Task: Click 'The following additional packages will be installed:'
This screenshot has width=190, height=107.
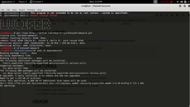Action: pyautogui.click(x=33, y=61)
